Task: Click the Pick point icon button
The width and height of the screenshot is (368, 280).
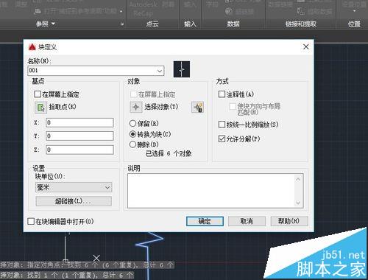Action: tap(40, 108)
